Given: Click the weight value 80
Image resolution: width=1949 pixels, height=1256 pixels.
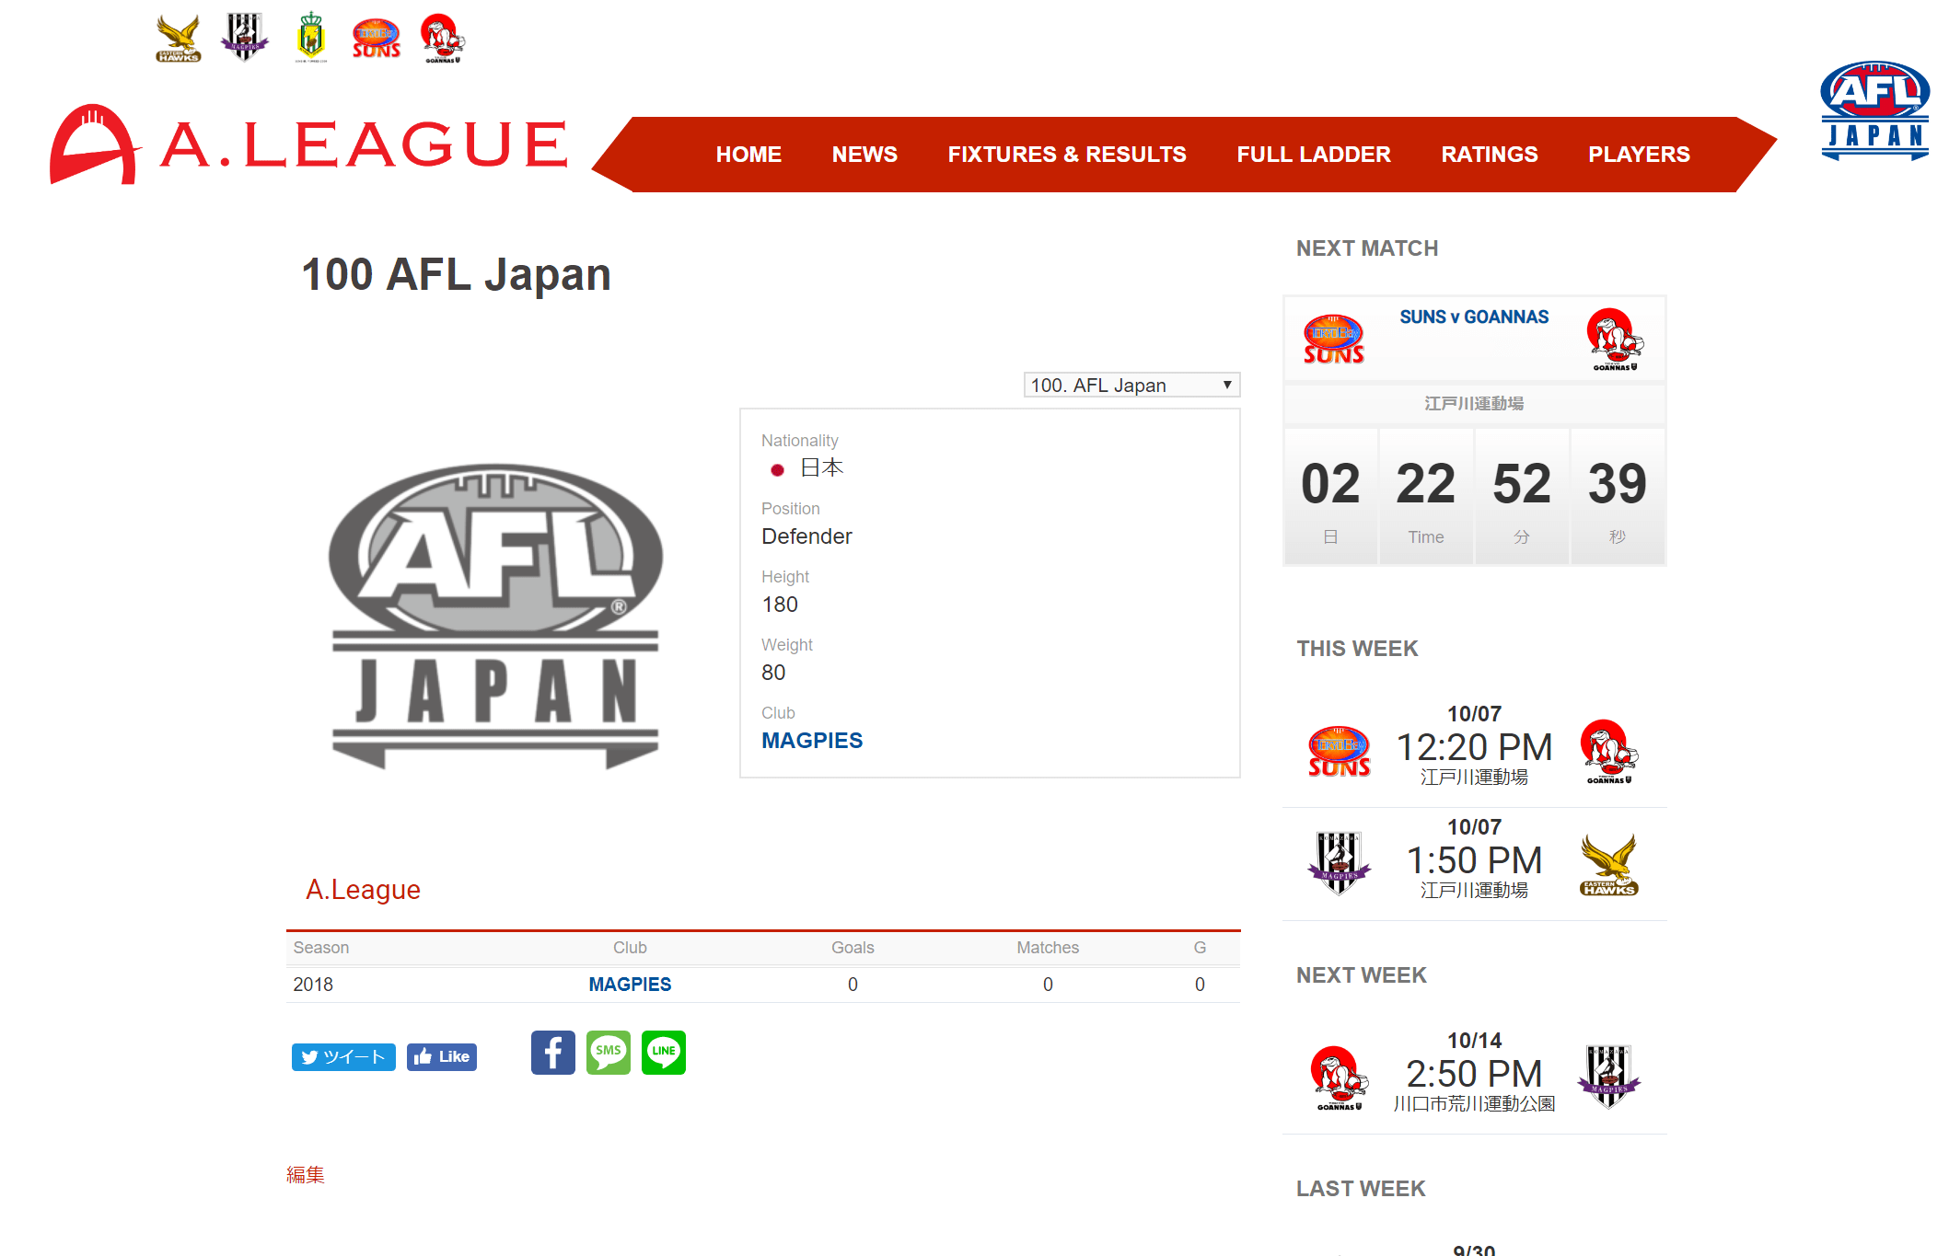Looking at the screenshot, I should tap(773, 673).
